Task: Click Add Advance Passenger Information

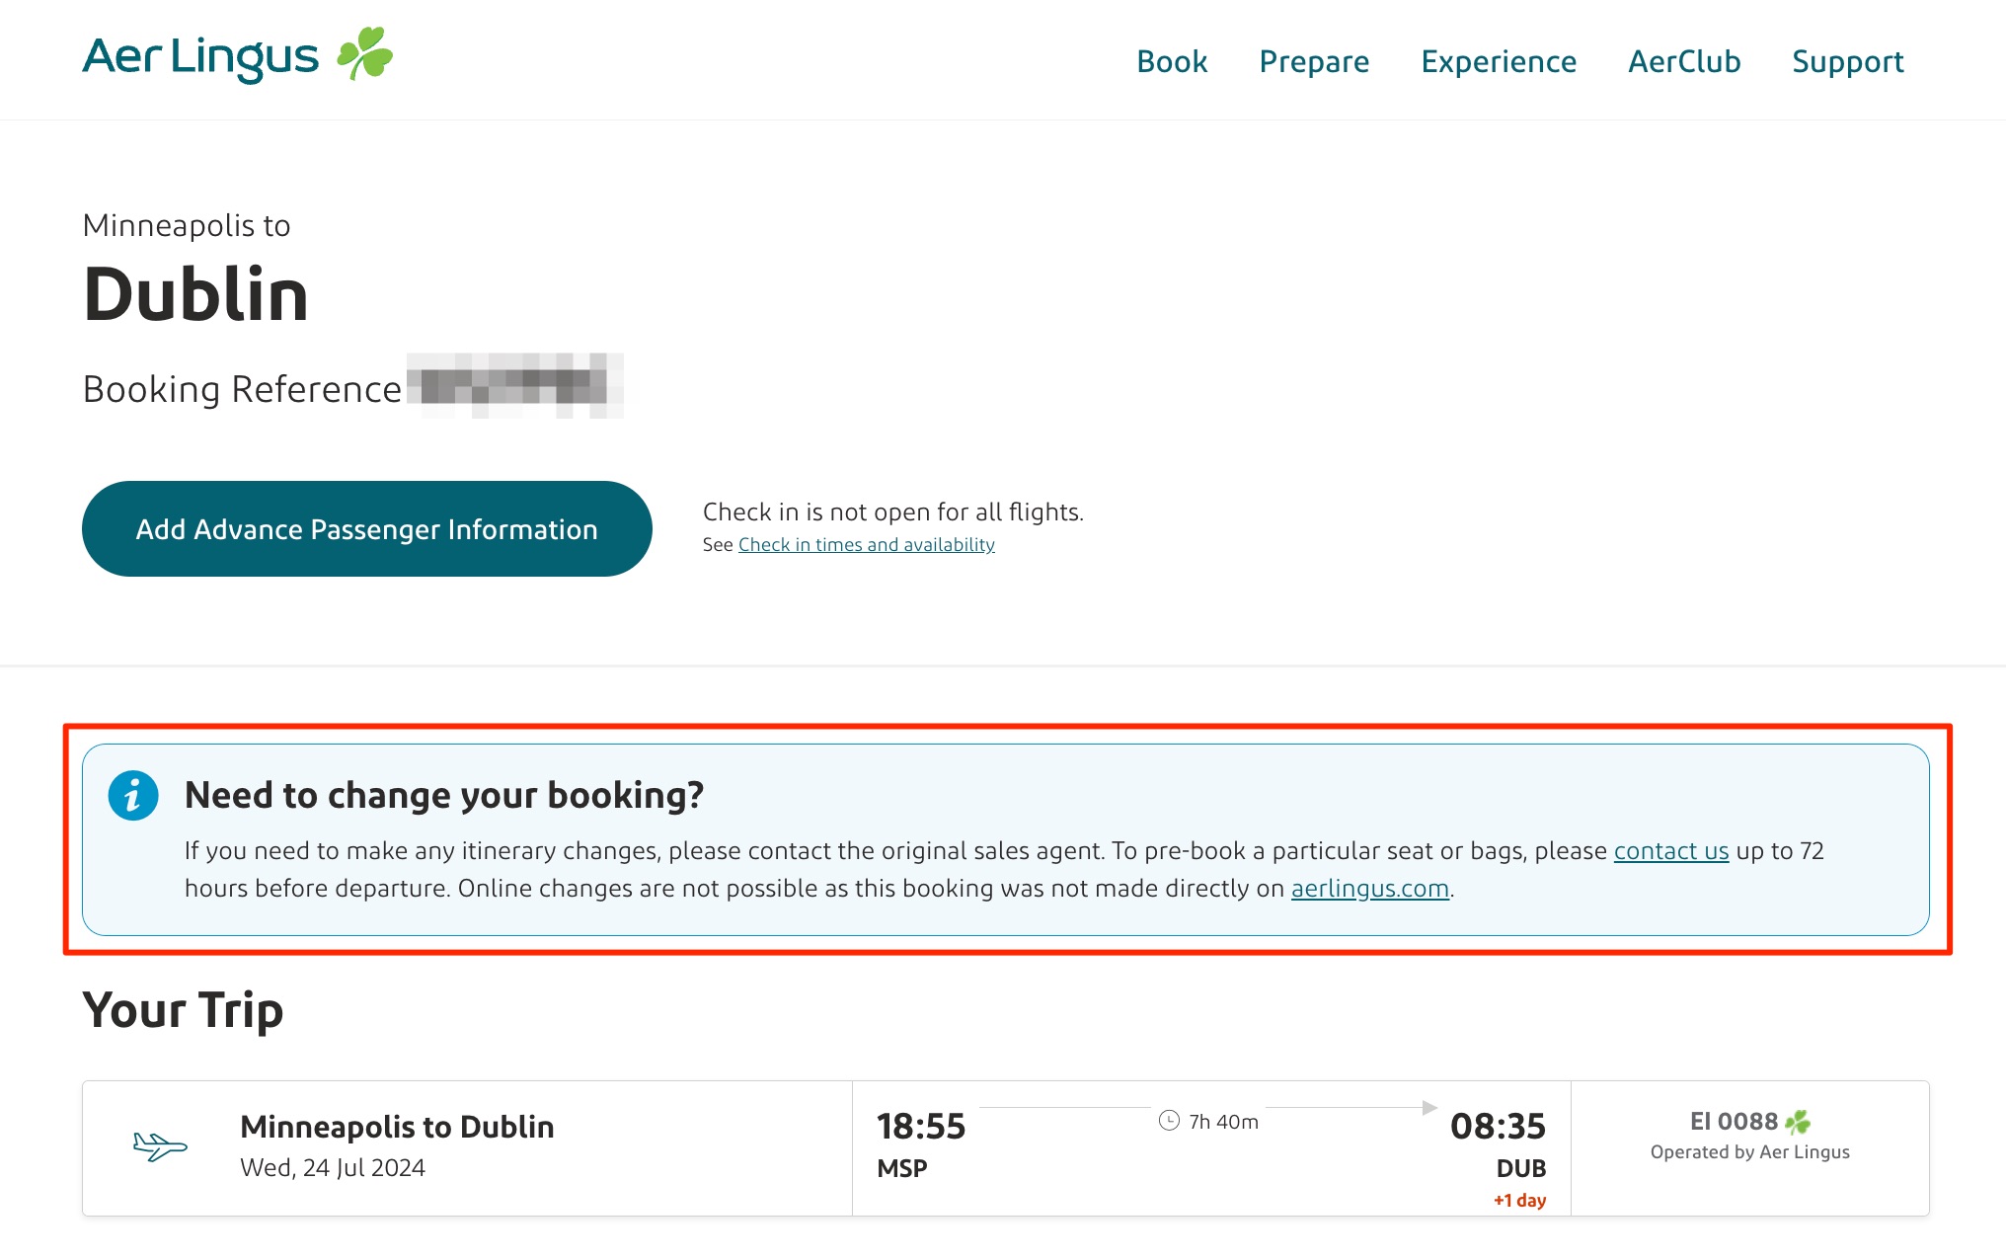Action: [366, 528]
